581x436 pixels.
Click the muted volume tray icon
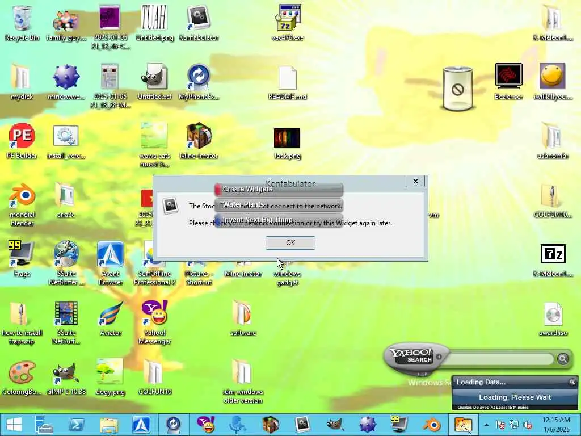tap(528, 425)
